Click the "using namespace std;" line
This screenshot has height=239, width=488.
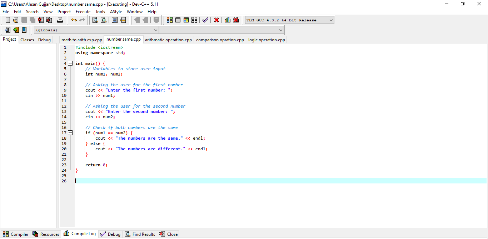click(100, 53)
